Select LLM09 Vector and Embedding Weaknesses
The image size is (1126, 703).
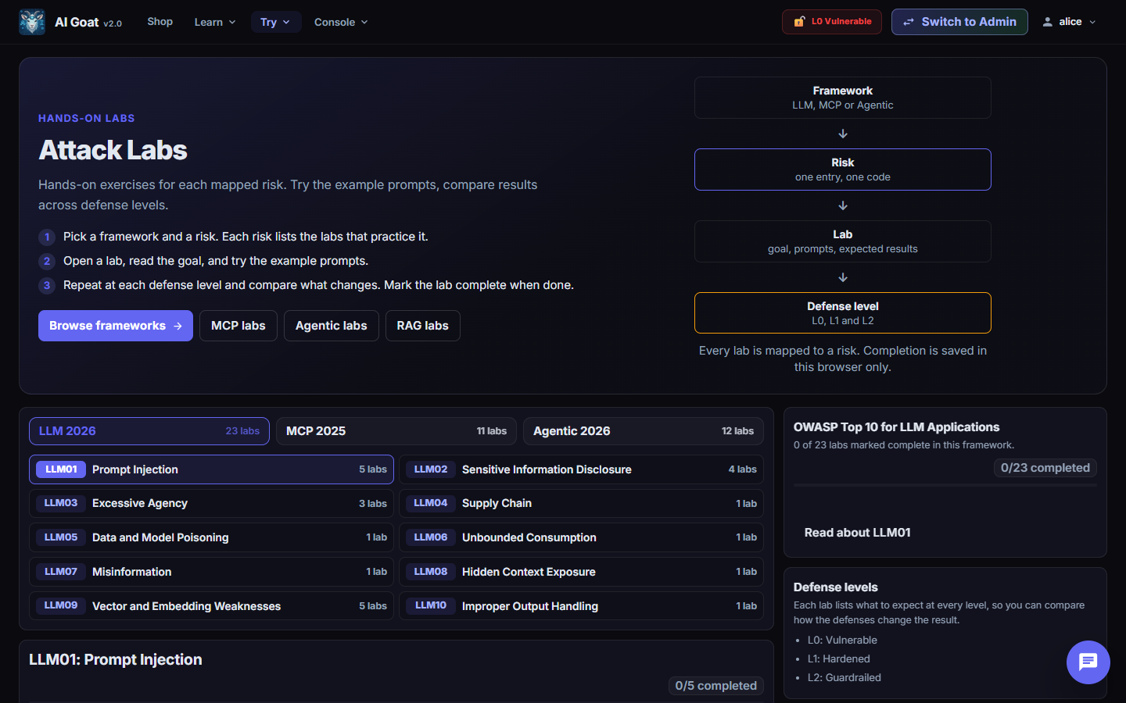tap(211, 606)
